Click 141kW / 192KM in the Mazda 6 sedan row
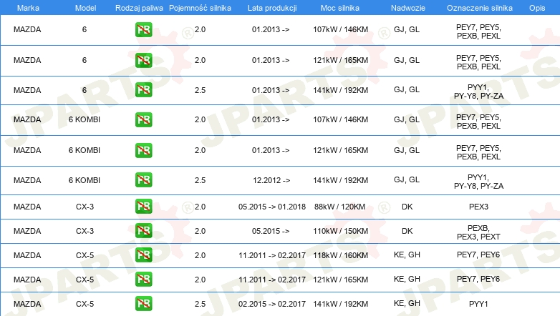The image size is (560, 316). pos(340,90)
